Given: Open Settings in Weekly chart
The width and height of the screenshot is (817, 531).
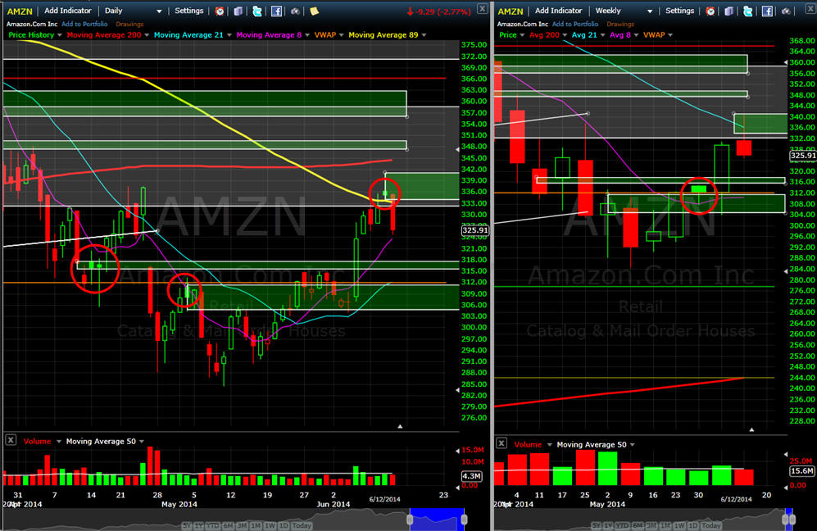Looking at the screenshot, I should click(x=680, y=11).
